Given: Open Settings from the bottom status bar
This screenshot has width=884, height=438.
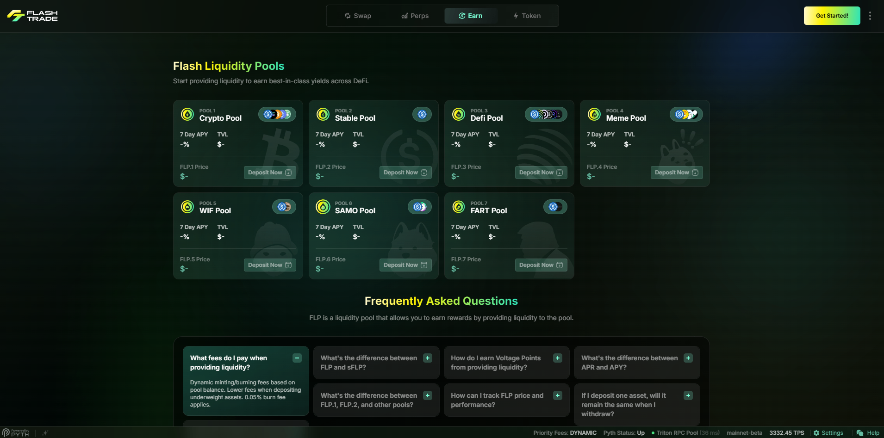Looking at the screenshot, I should [828, 433].
